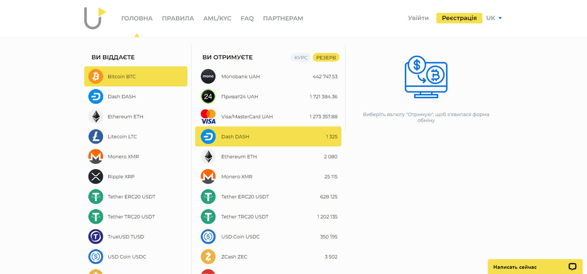This screenshot has height=274, width=587.
Task: Click the dollar-to-bitcoin exchange illustration
Action: (426, 77)
